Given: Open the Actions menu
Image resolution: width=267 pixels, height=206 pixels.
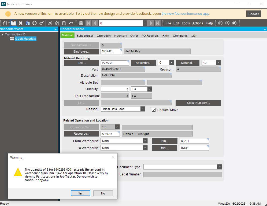Looking at the screenshot, I should click(x=198, y=23).
